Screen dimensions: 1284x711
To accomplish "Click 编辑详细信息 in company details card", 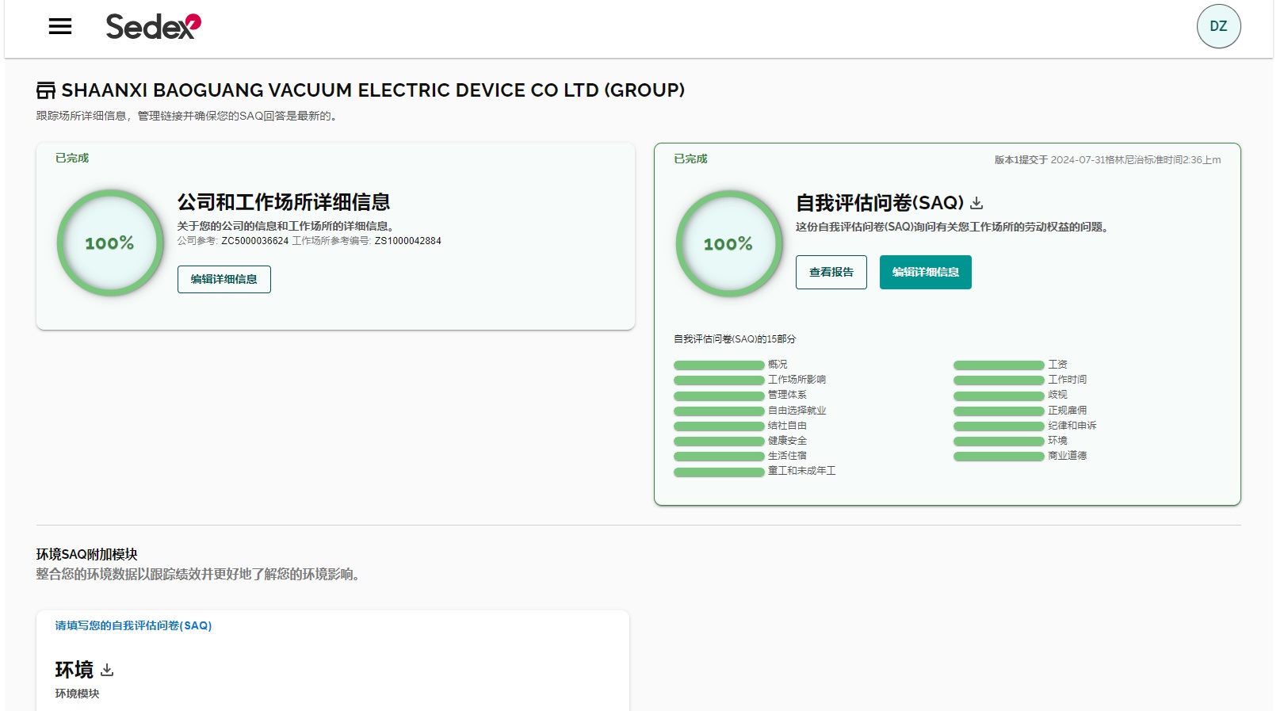I will click(x=224, y=279).
